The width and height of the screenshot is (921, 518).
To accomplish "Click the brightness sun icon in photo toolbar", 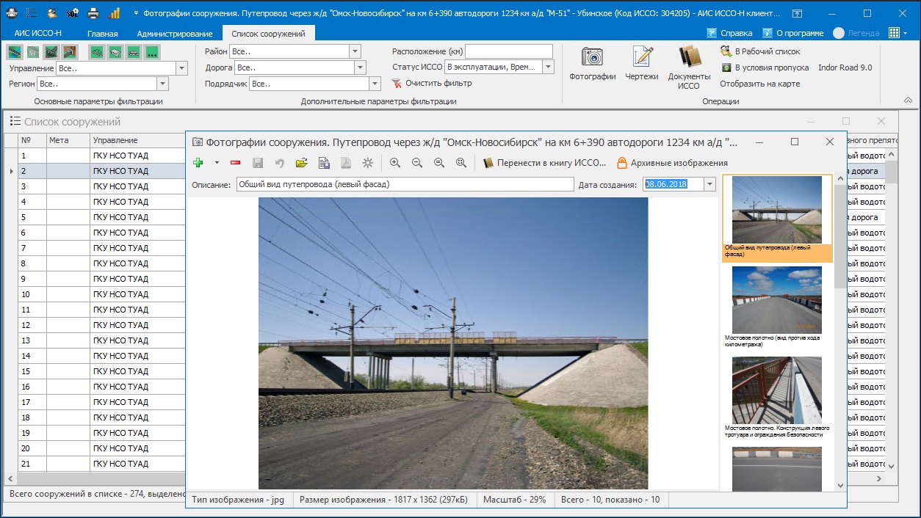I will click(367, 163).
